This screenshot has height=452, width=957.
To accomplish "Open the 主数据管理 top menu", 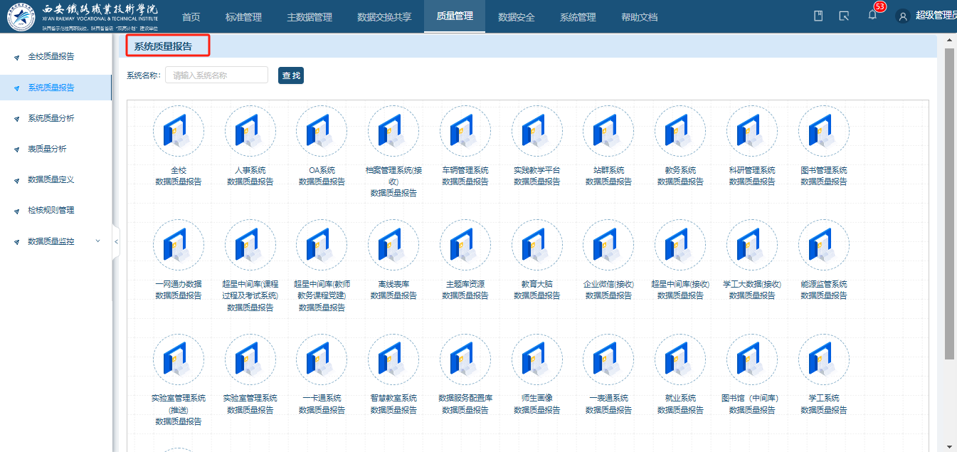I will (x=309, y=17).
